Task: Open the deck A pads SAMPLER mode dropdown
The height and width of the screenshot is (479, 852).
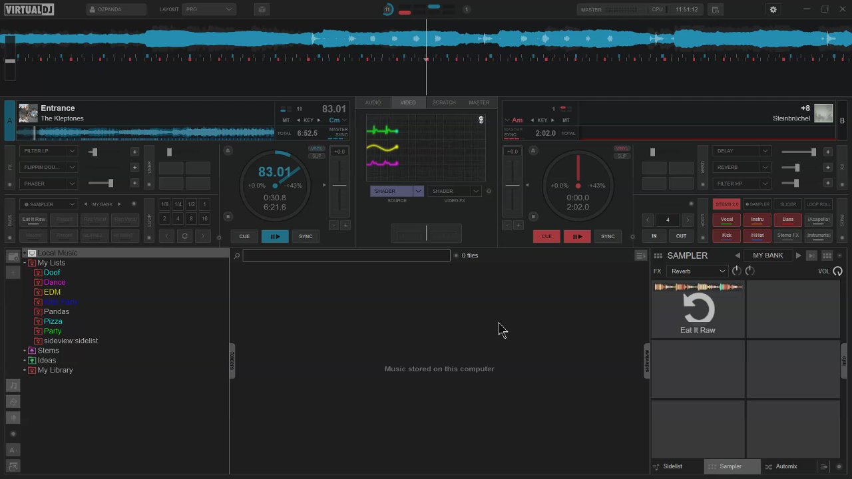Action: [49, 204]
